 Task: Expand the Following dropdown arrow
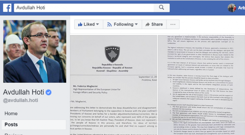(136, 24)
